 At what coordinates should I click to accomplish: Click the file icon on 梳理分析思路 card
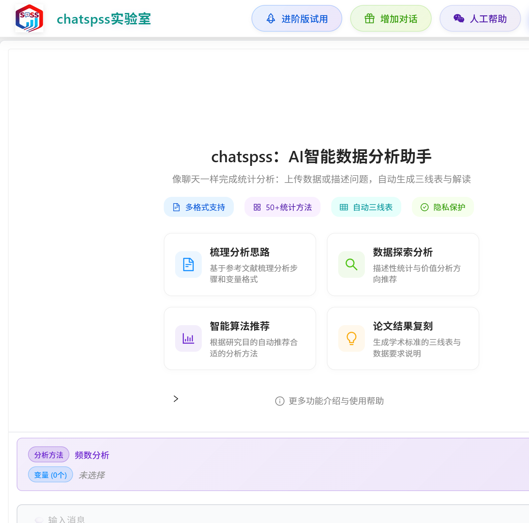pyautogui.click(x=188, y=264)
